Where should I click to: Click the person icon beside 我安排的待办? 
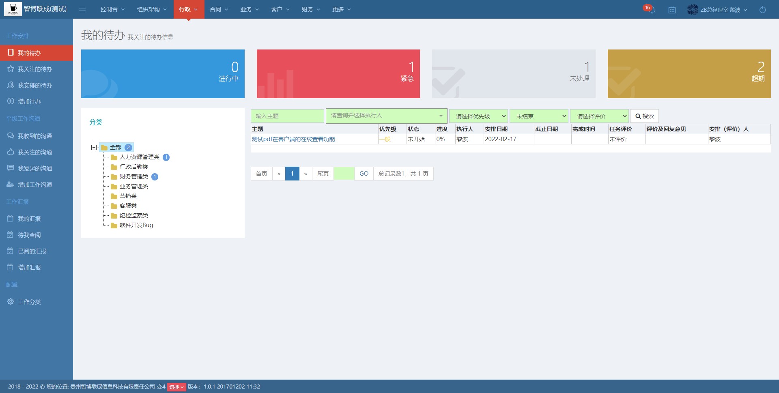coord(11,85)
